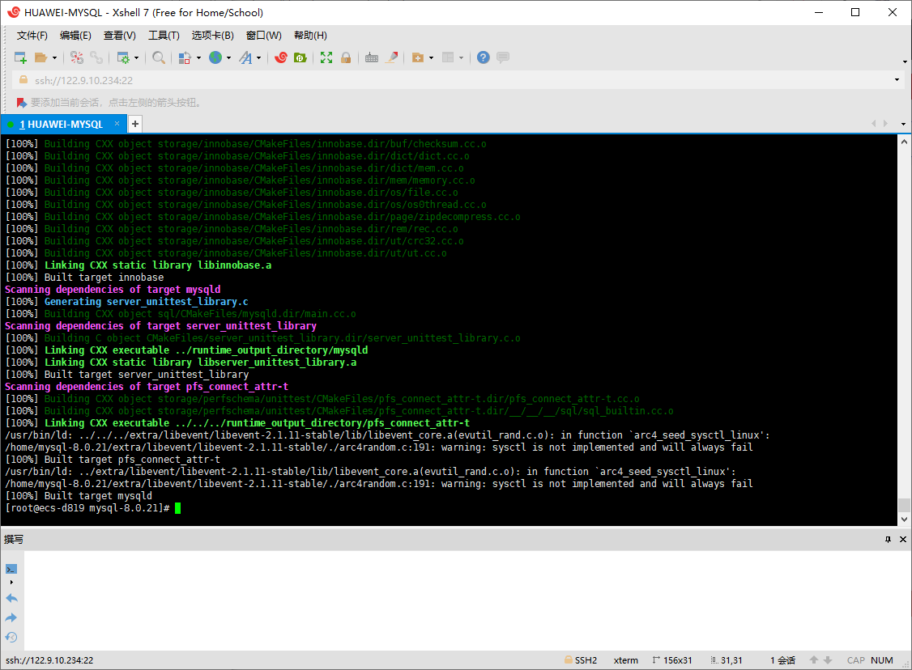Image resolution: width=912 pixels, height=670 pixels.
Task: Launch Xftp with the green icon
Action: click(300, 57)
